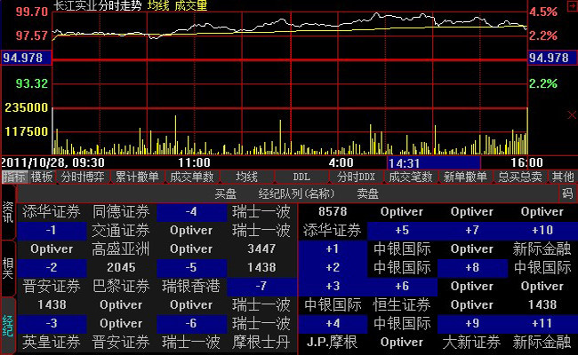Click broker code 3447
The height and width of the screenshot is (355, 578).
click(261, 249)
